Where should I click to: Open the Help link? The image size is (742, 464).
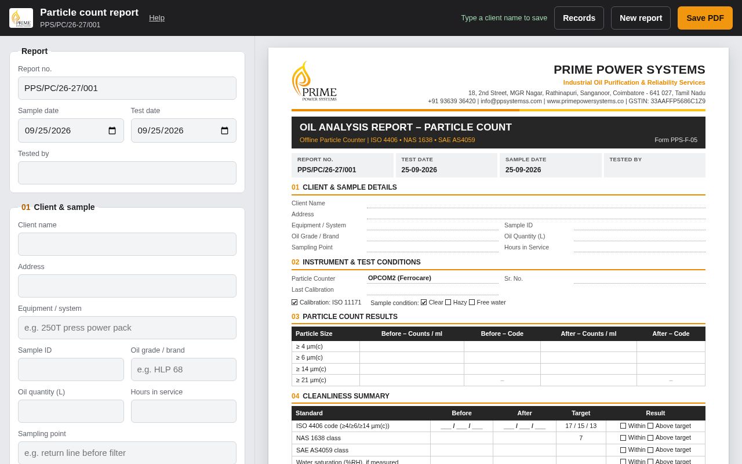click(157, 18)
